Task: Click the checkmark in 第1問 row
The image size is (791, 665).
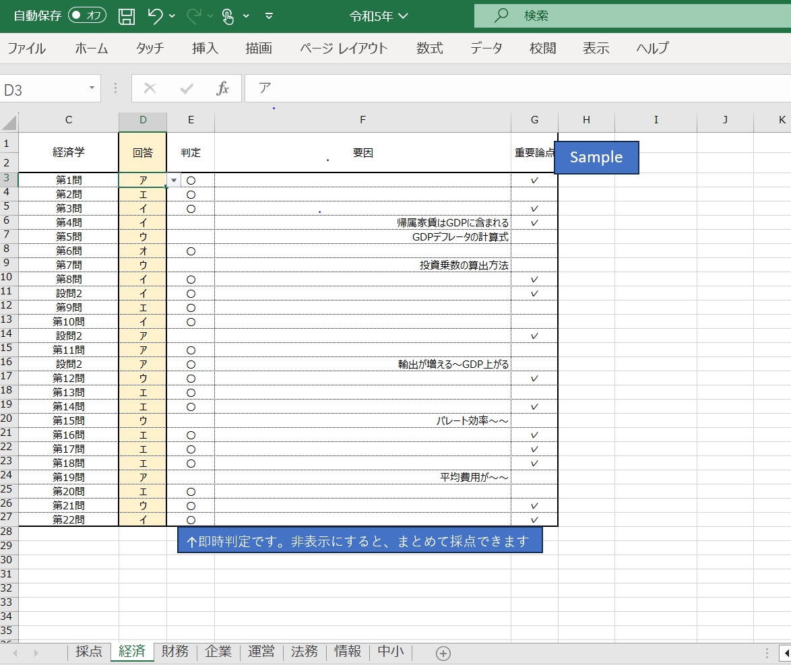Action: pyautogui.click(x=534, y=180)
